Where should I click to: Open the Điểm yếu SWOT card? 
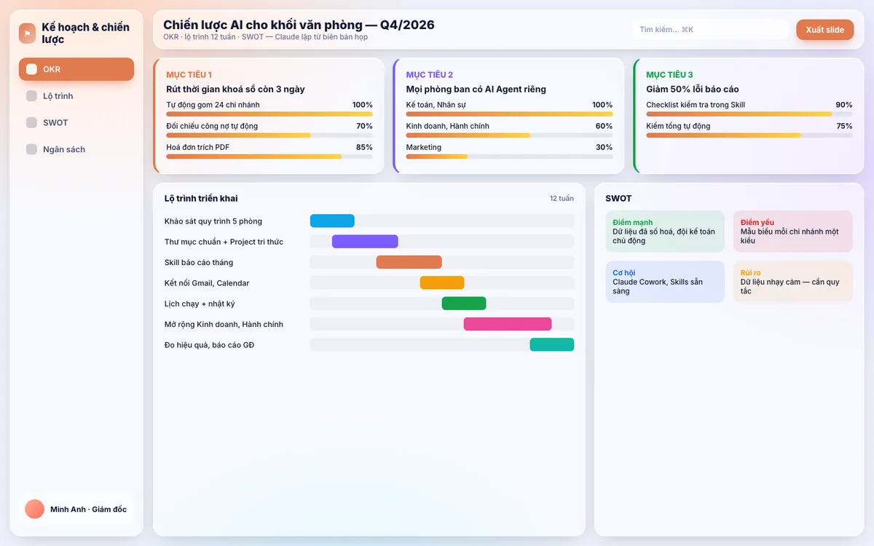793,232
